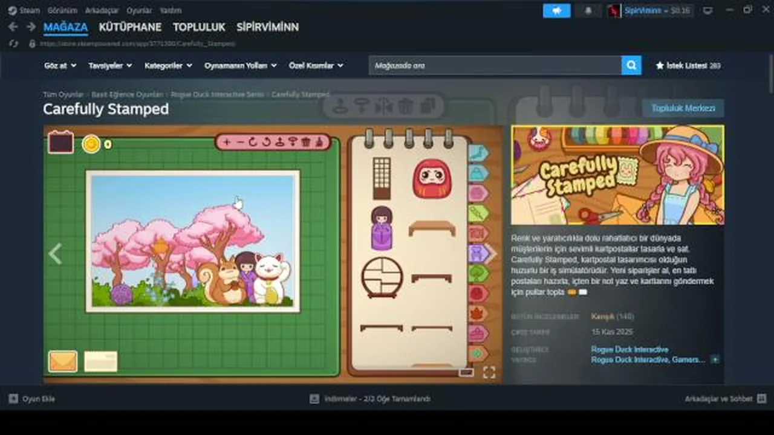
Task: Expand the Kategoriler dropdown
Action: click(168, 65)
